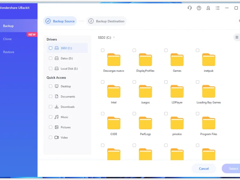
Task: Tick the Pictures quick access checkbox
Action: [50, 127]
